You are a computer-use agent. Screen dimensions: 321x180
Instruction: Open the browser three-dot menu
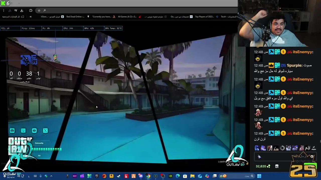4,10
